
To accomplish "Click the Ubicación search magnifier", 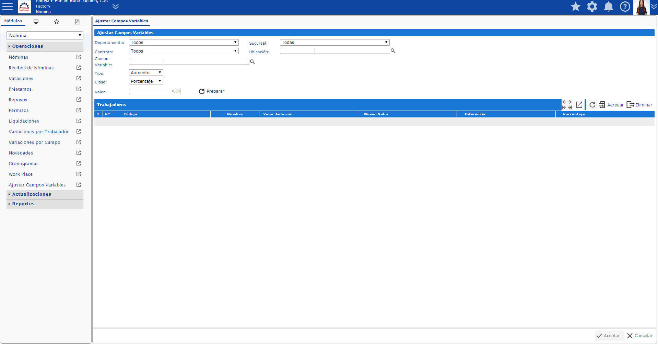I will pos(393,51).
